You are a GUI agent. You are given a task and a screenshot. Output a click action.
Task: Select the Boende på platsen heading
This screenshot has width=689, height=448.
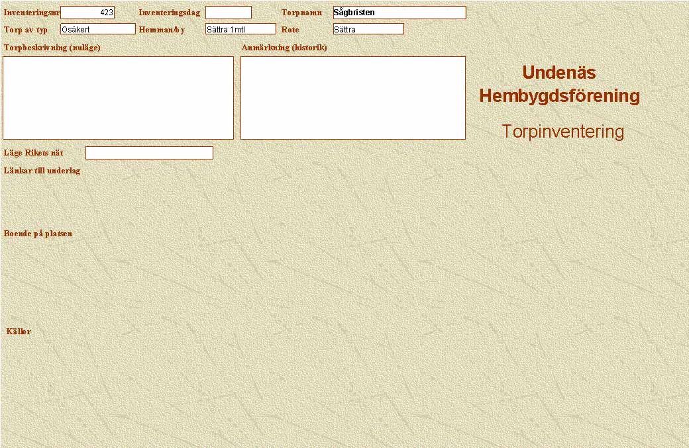38,234
